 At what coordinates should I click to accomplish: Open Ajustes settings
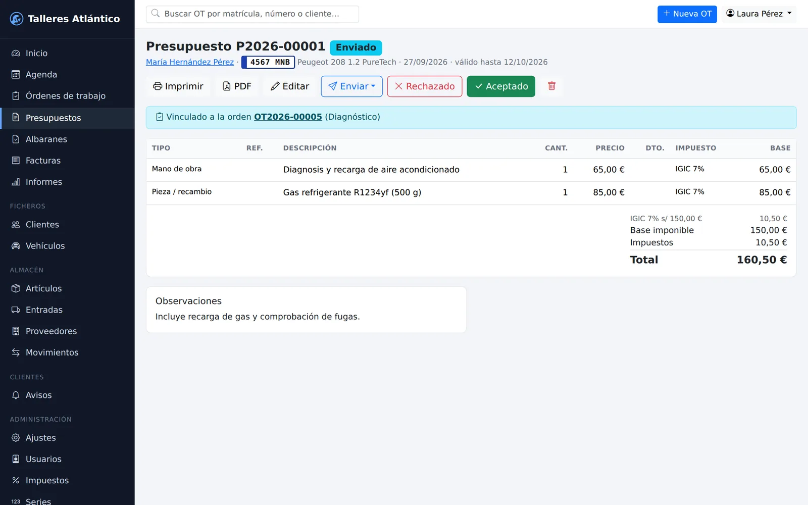click(67, 437)
